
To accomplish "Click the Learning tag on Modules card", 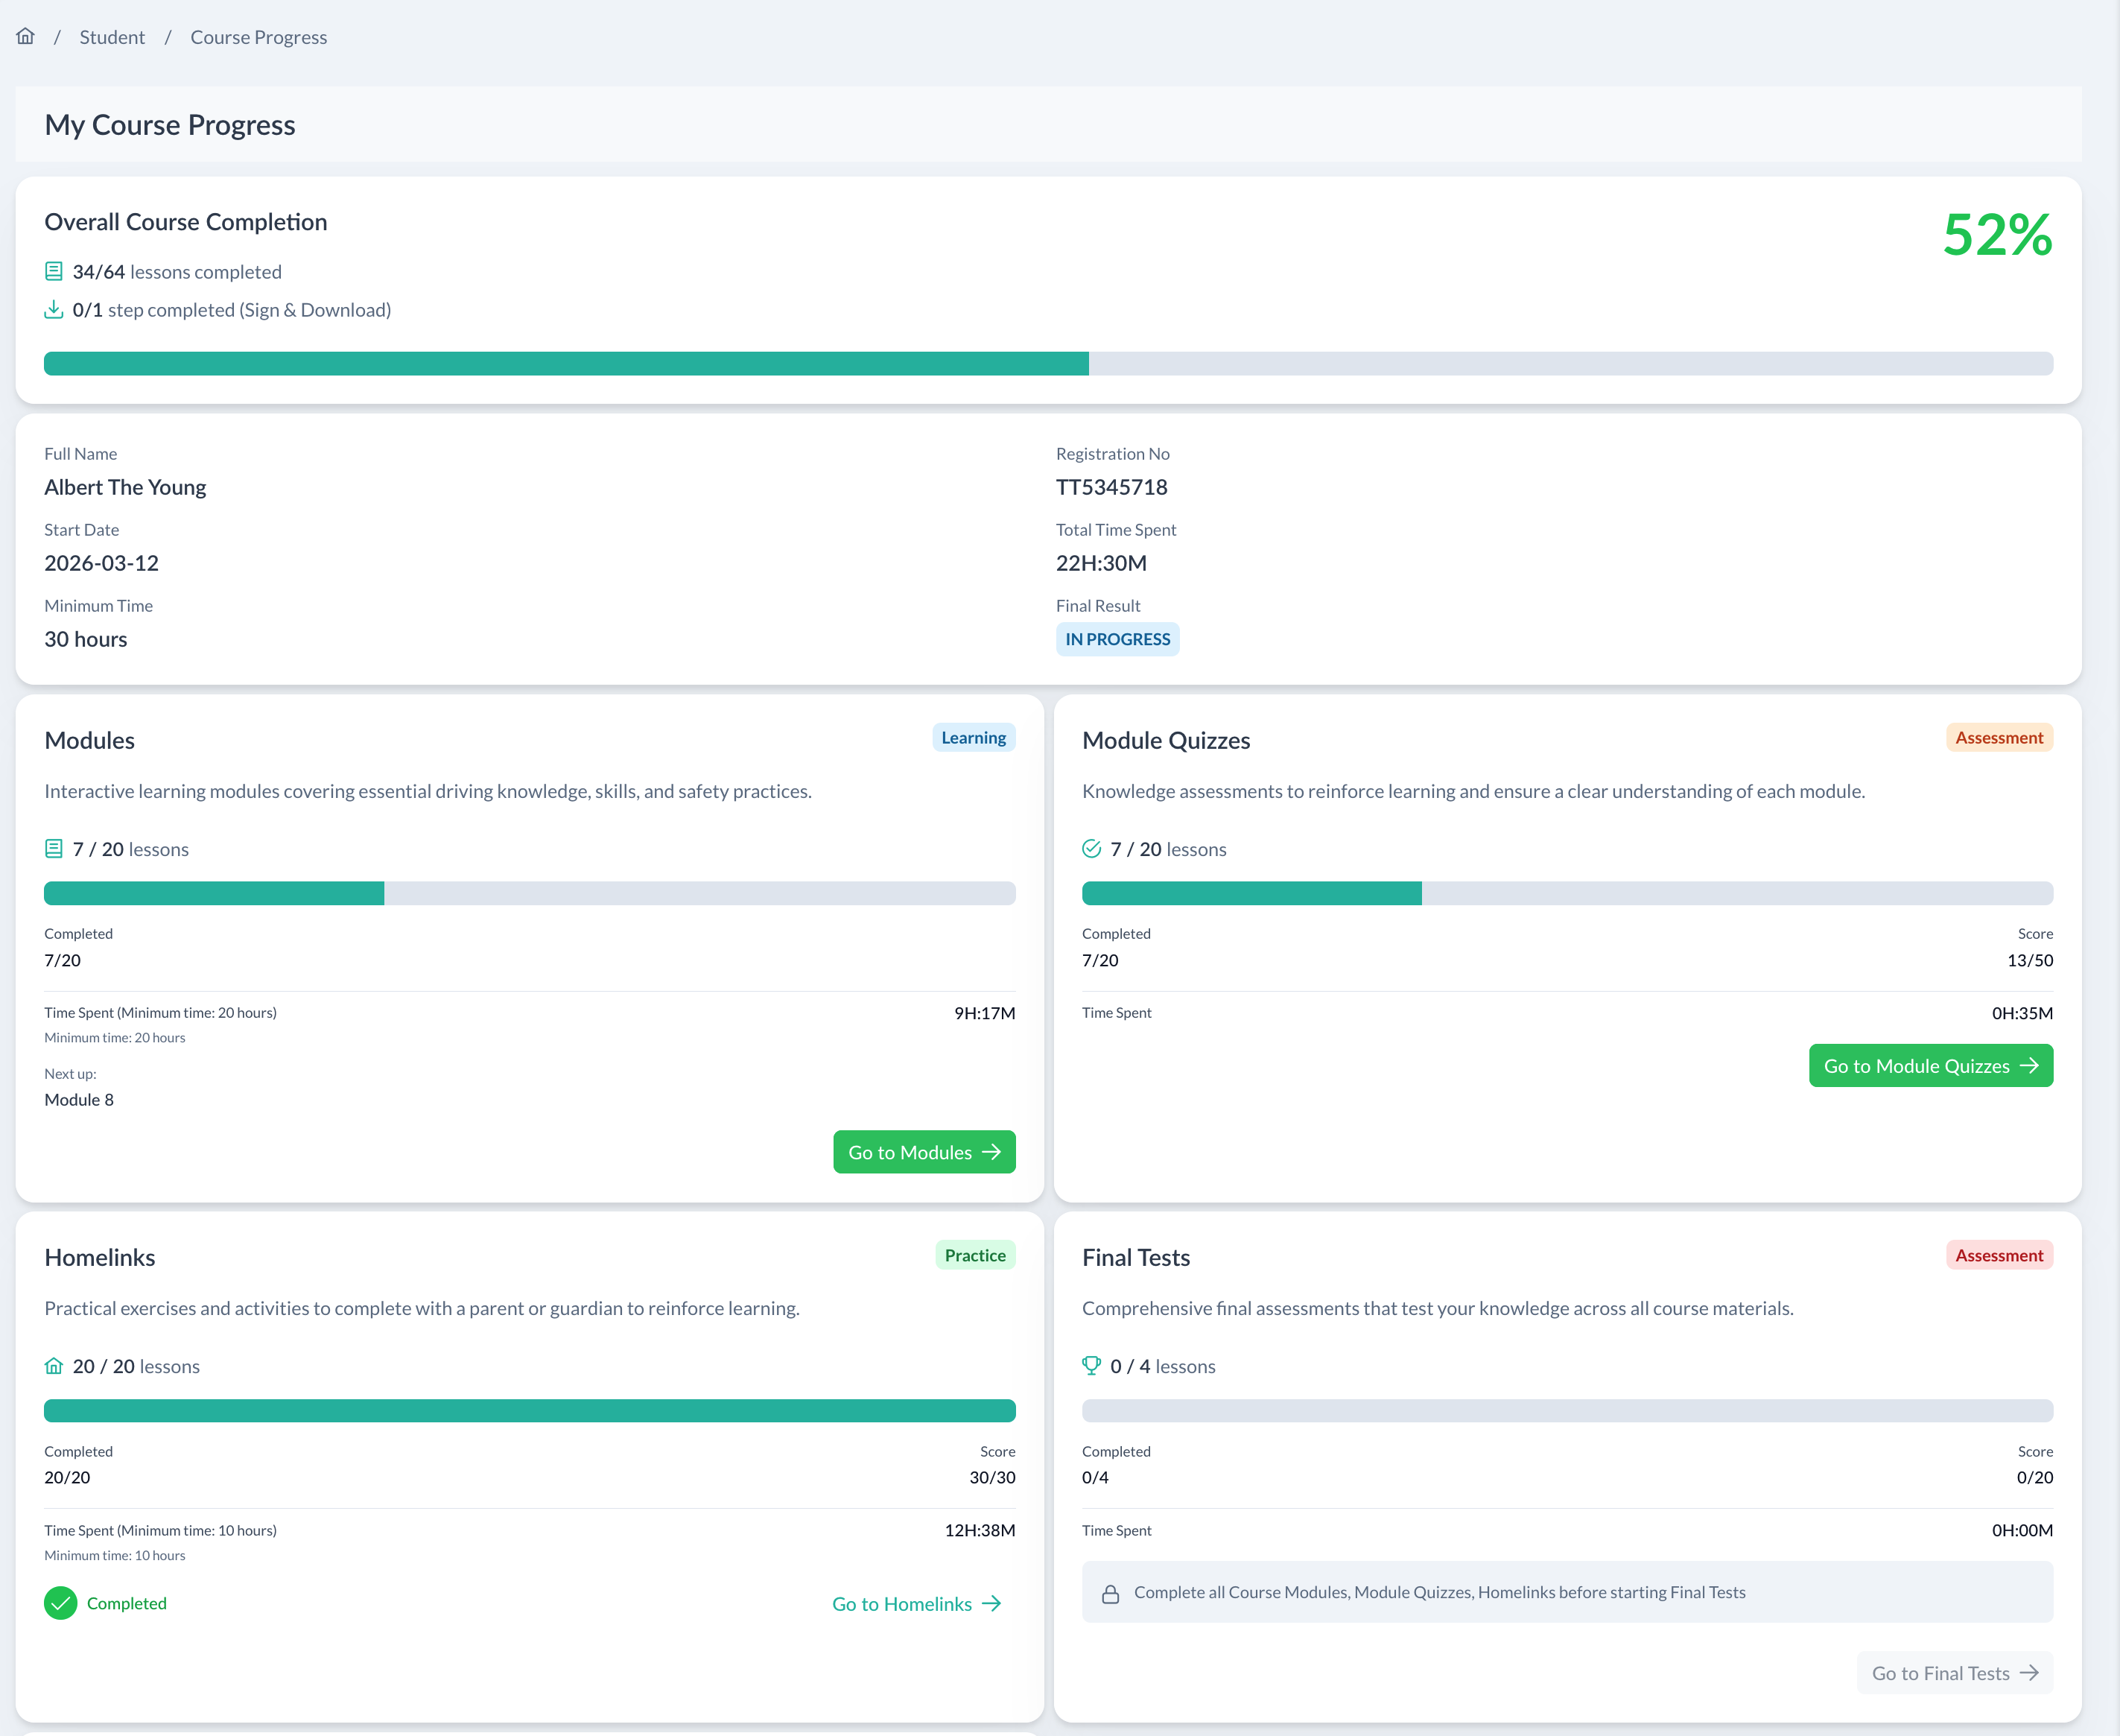I will [x=973, y=738].
